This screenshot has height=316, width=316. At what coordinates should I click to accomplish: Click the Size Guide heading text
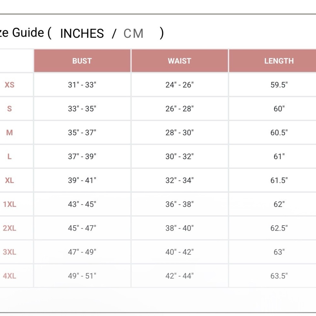coord(22,33)
